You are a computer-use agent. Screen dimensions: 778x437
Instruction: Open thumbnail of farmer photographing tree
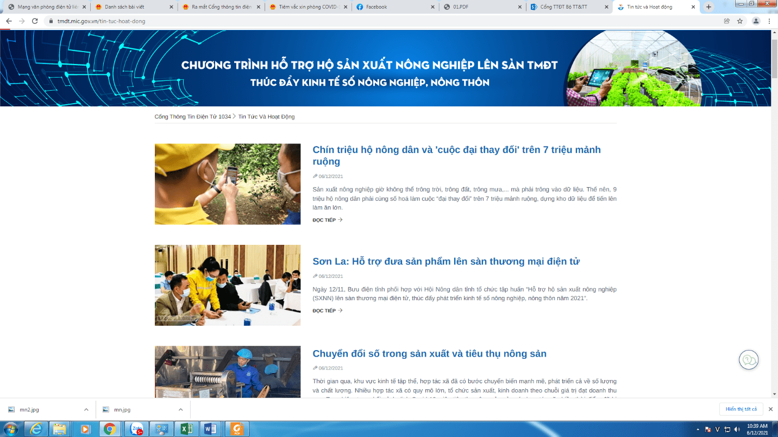tap(228, 184)
